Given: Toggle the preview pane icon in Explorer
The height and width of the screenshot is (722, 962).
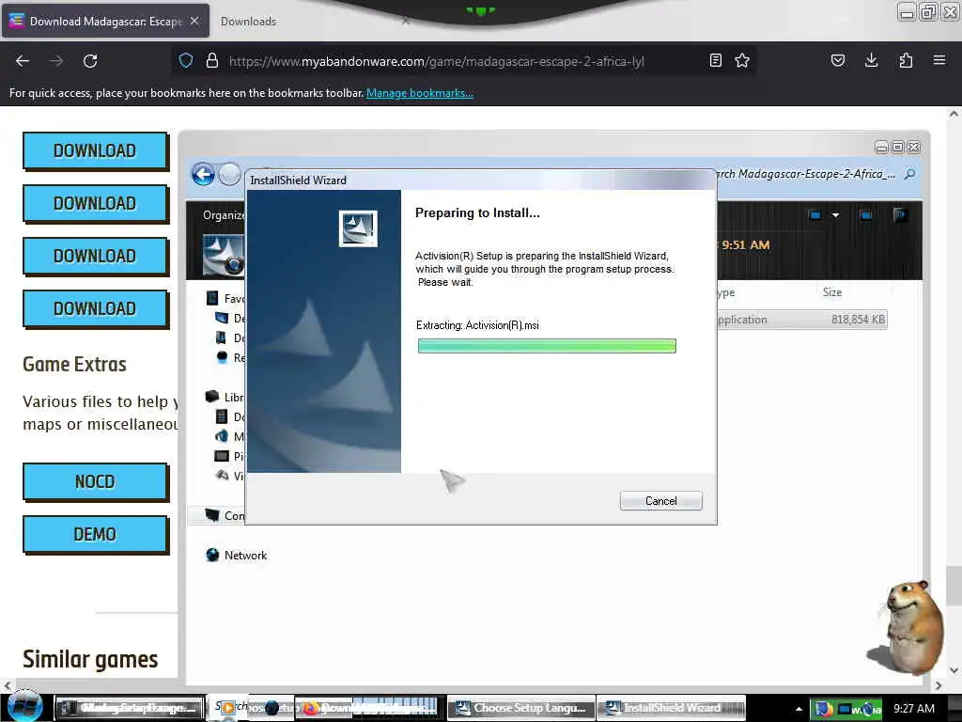Looking at the screenshot, I should coord(865,215).
